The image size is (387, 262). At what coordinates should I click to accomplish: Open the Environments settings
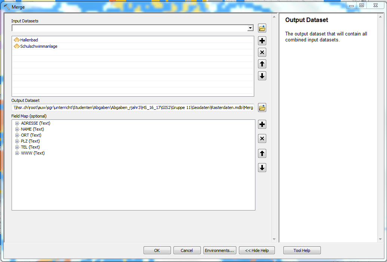[x=219, y=250]
